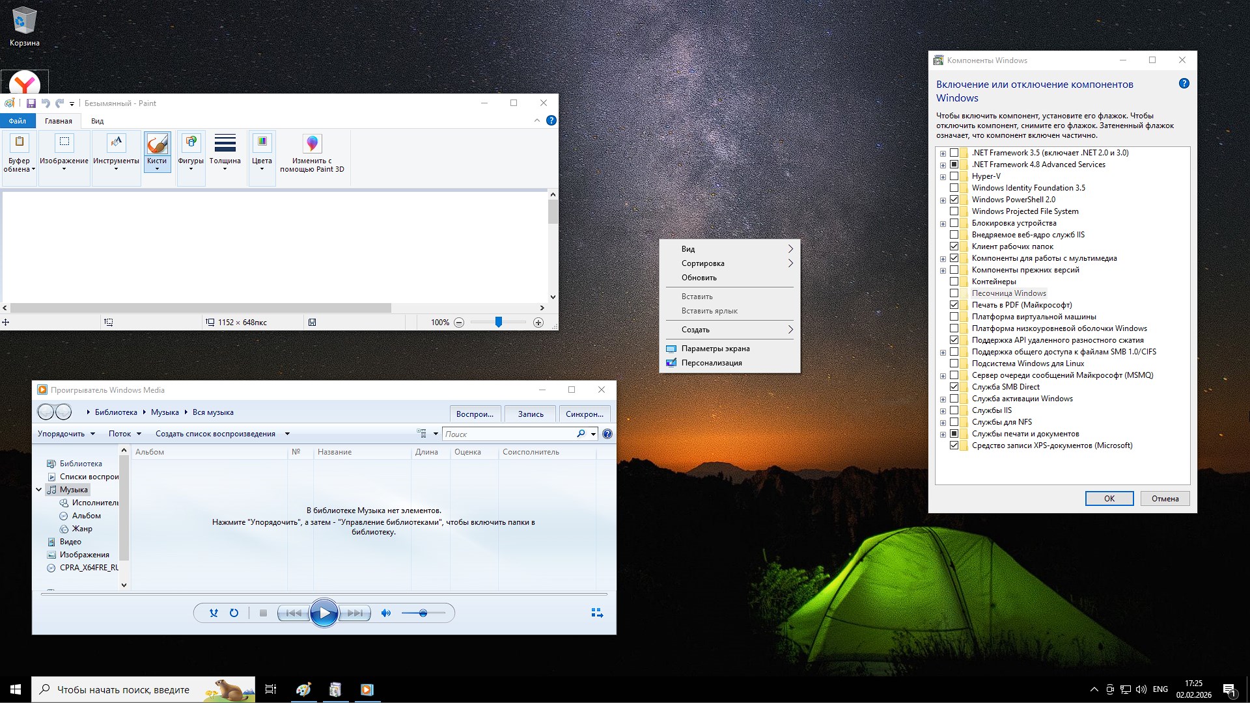Adjust the zoom slider in Paint
The image size is (1250, 703).
pos(499,322)
